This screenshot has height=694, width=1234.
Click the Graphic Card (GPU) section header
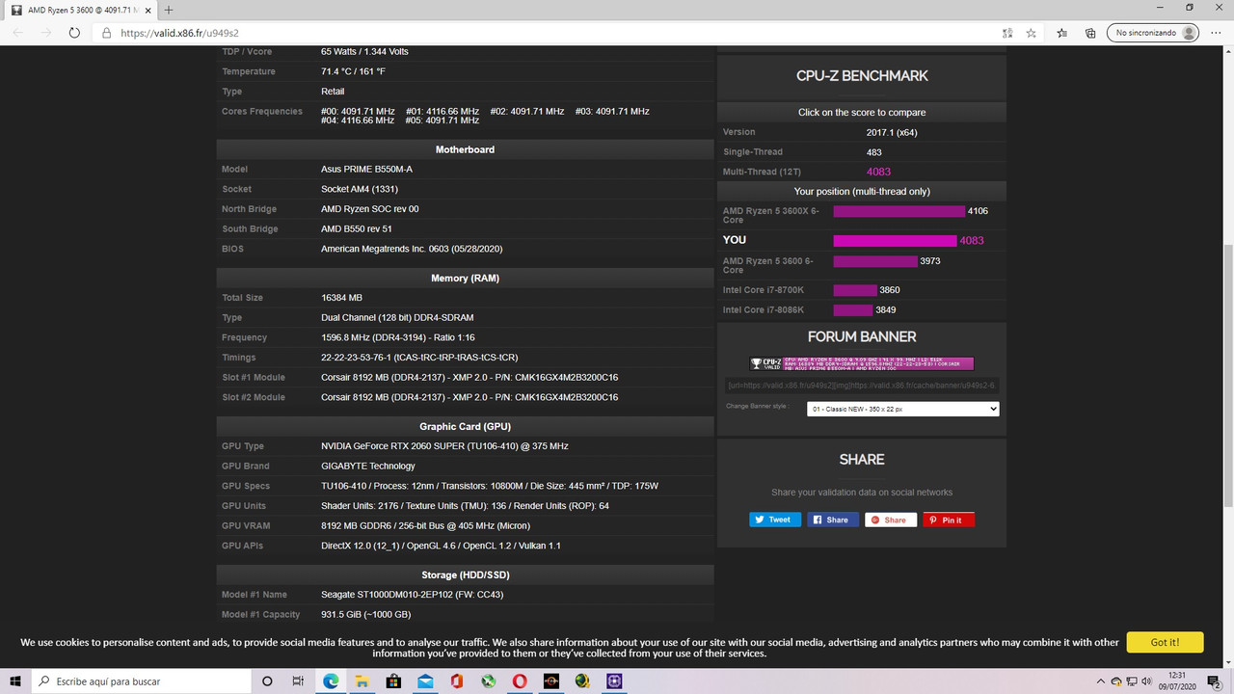coord(465,426)
